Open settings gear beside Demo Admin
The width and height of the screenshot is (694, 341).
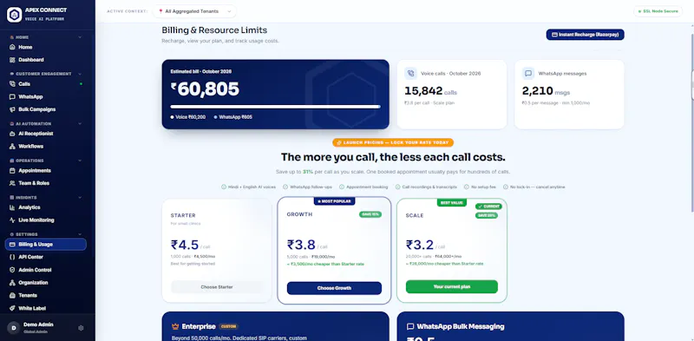coord(81,328)
